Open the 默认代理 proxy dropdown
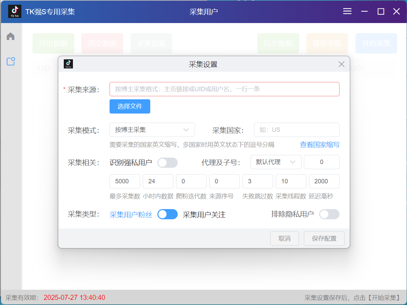Viewport: 407px width, 305px height. pyautogui.click(x=276, y=162)
